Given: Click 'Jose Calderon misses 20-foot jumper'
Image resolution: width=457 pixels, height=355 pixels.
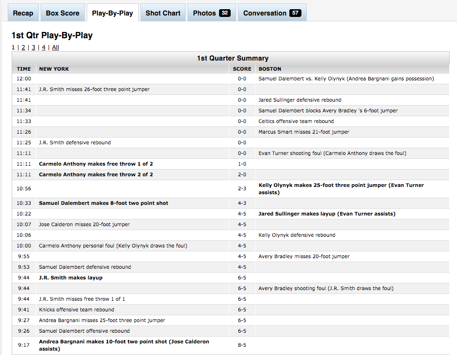Looking at the screenshot, I should coord(84,225).
